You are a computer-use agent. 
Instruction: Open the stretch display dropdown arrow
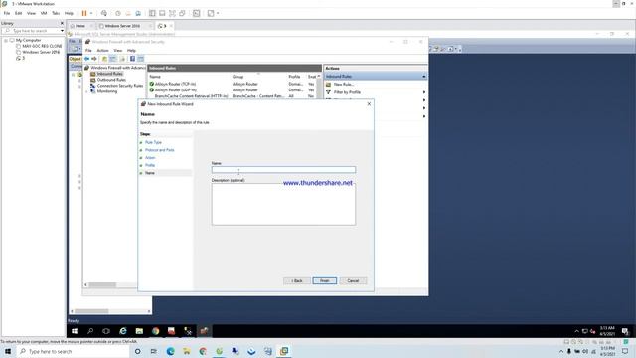(218, 13)
